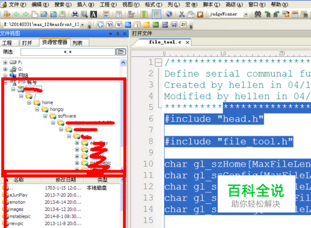The width and height of the screenshot is (311, 228).
Task: Pin the 文件视图 panel
Action: [x=118, y=33]
